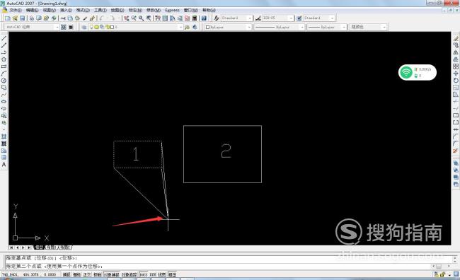460x280 pixels.
Task: Click the Plot printer icon
Action: point(32,18)
